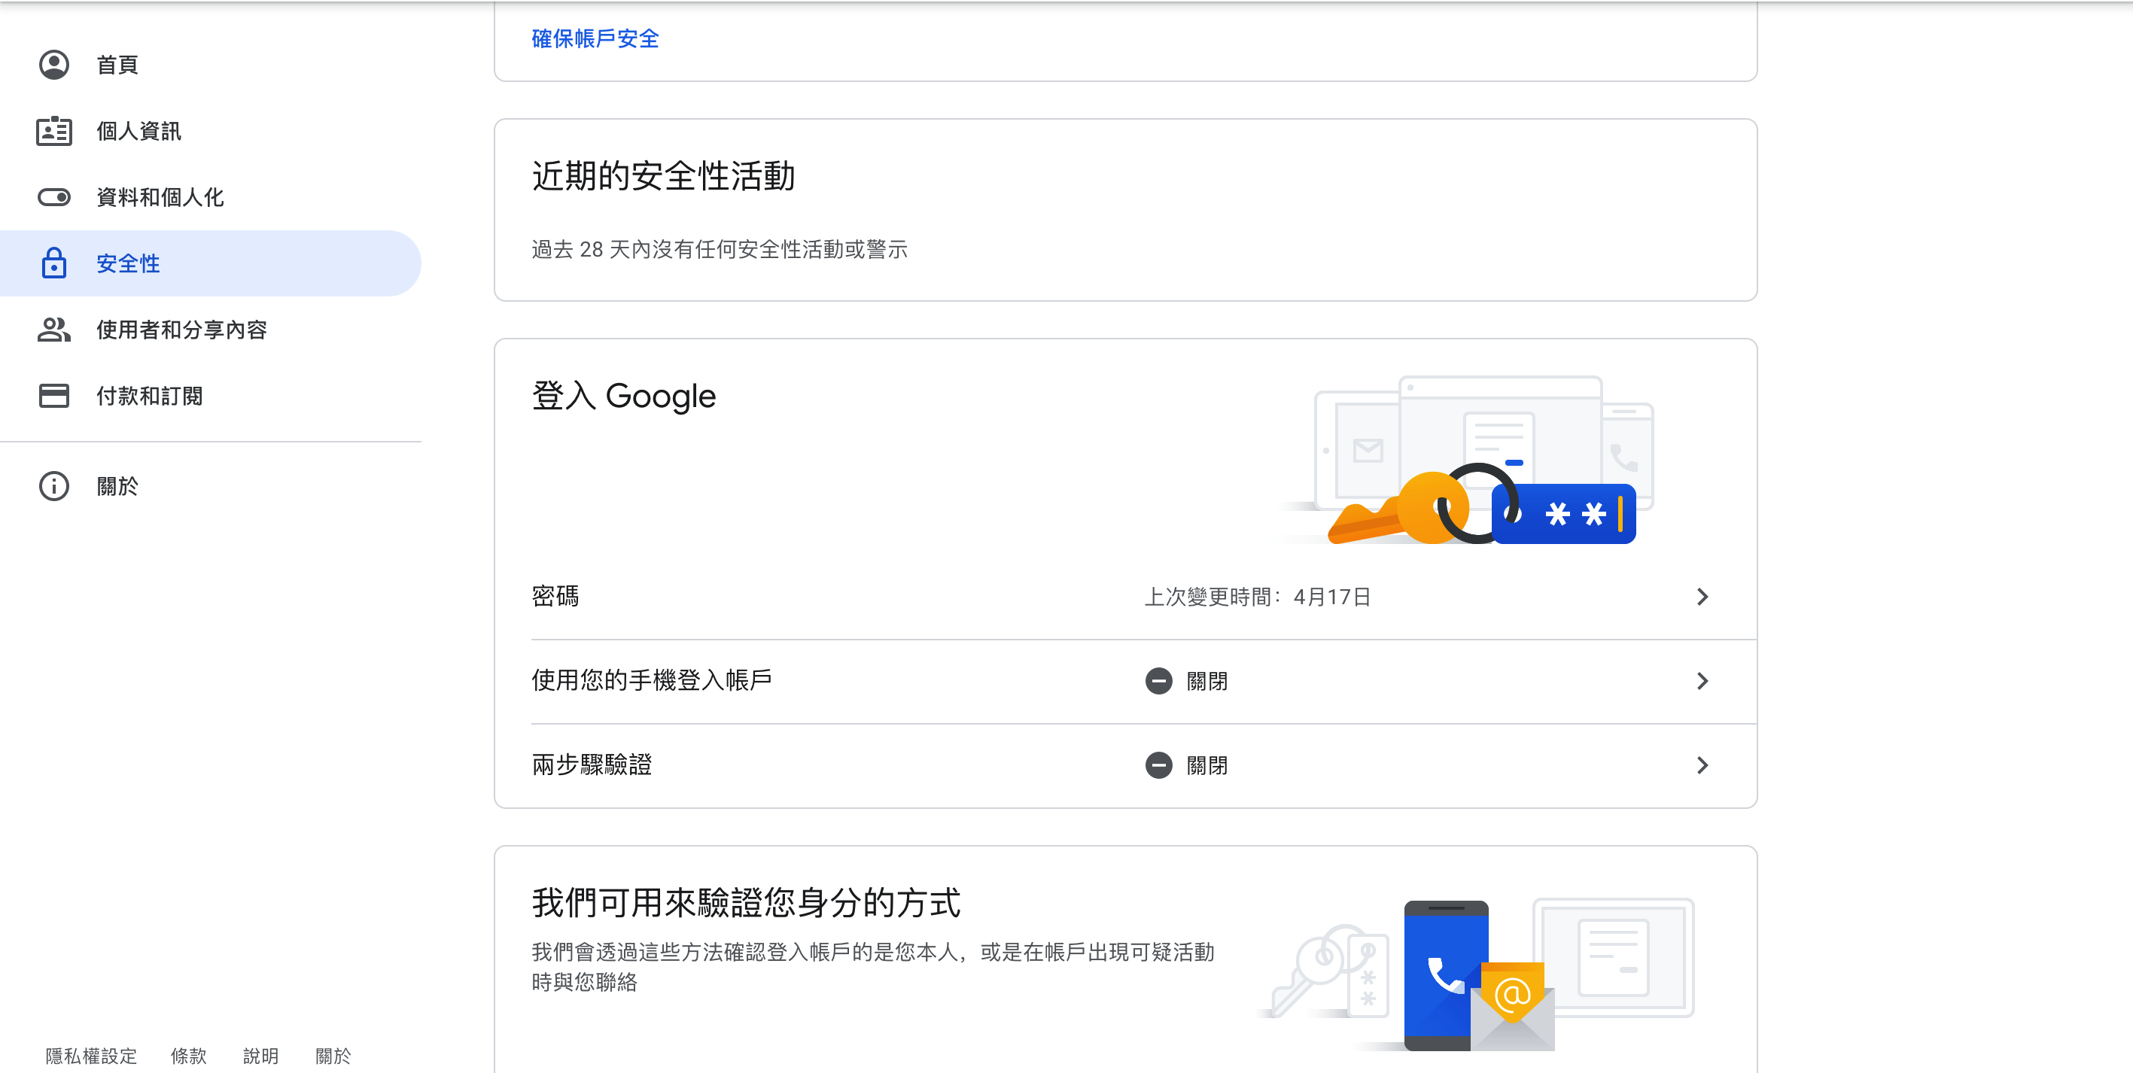Open the 確保帳戶安全 link
Viewport: 2133px width, 1073px height.
595,39
